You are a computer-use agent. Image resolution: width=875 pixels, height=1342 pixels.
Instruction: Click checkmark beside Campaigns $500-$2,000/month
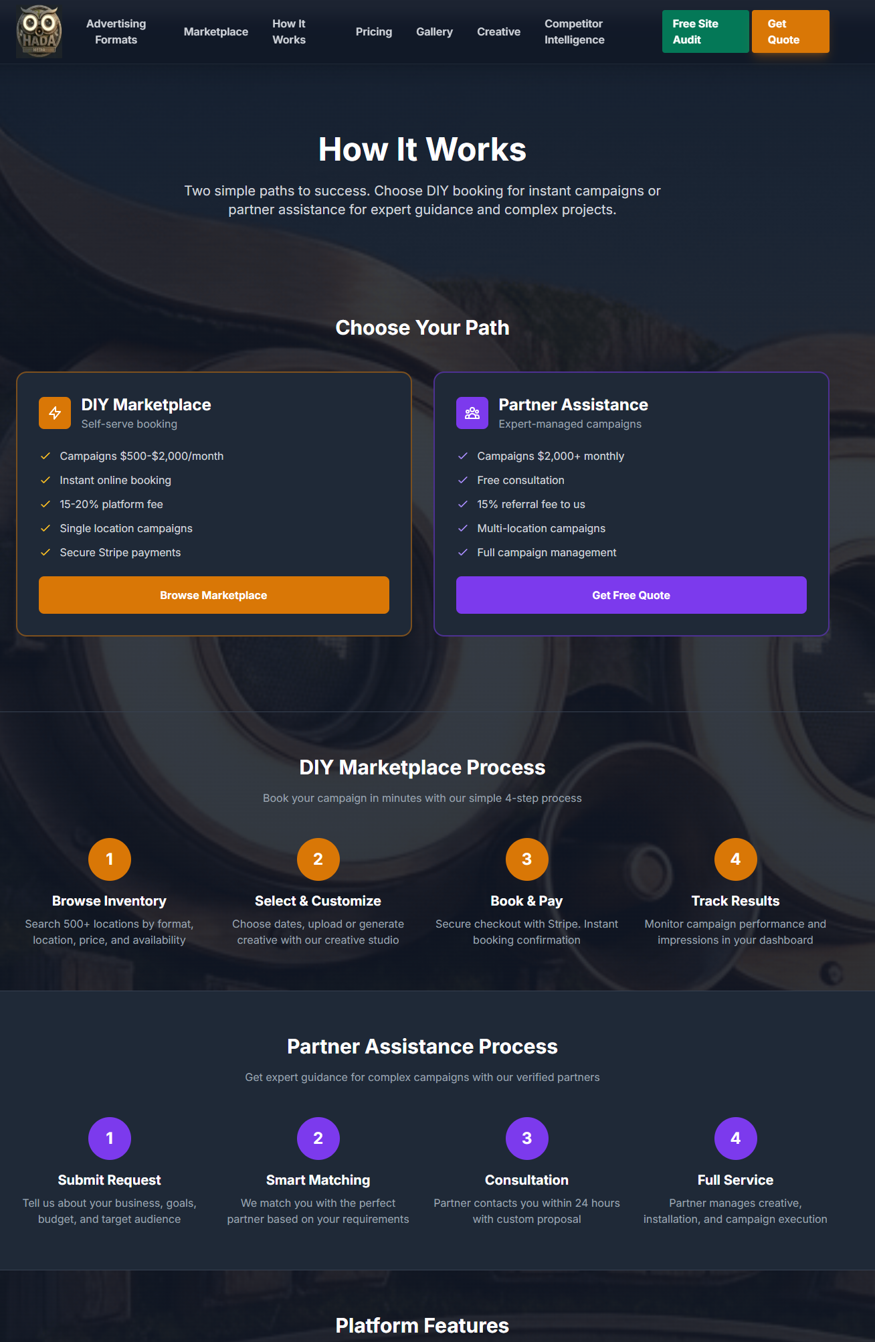(45, 456)
